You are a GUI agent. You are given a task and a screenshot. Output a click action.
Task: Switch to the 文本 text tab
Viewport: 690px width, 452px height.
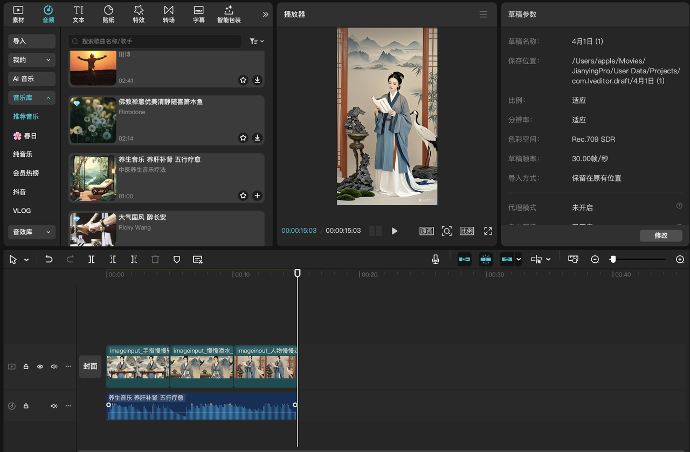pyautogui.click(x=79, y=14)
